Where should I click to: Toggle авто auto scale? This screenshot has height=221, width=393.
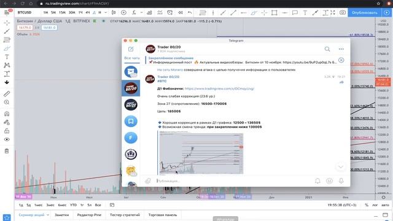385,204
